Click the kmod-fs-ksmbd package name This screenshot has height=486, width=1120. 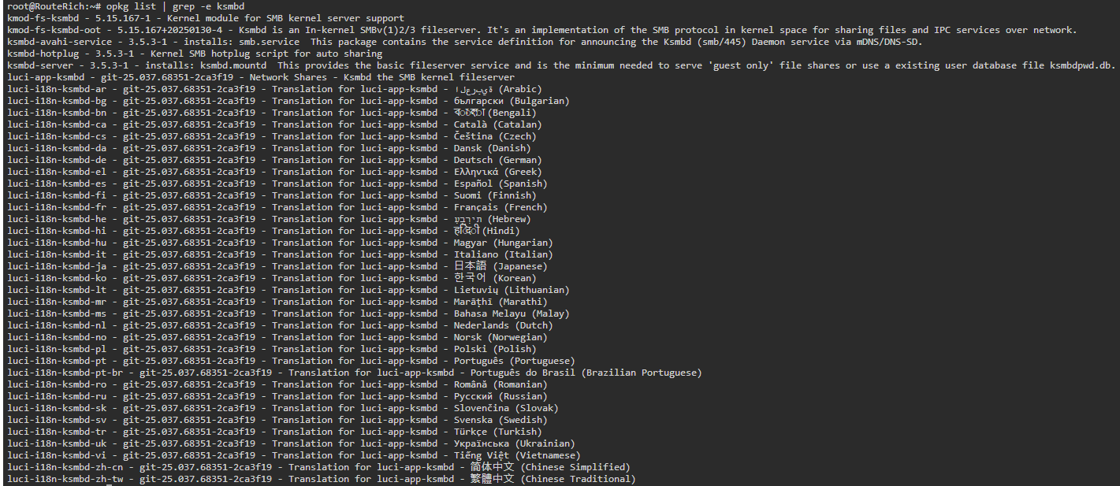tap(43, 18)
